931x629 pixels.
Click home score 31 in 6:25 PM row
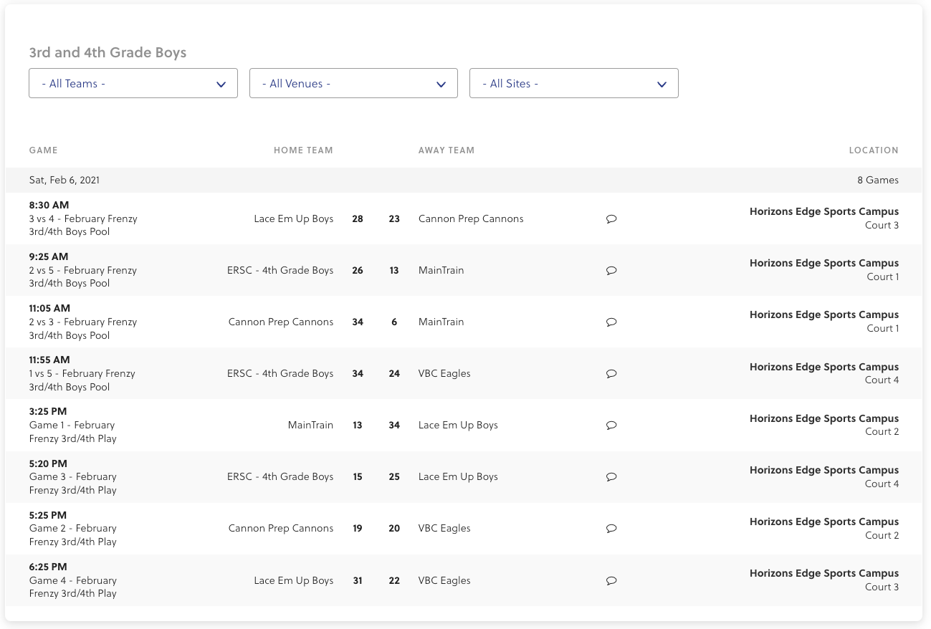click(358, 580)
